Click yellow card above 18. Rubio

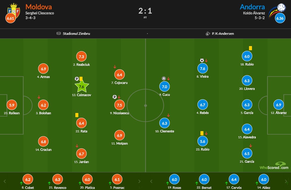click(250, 48)
